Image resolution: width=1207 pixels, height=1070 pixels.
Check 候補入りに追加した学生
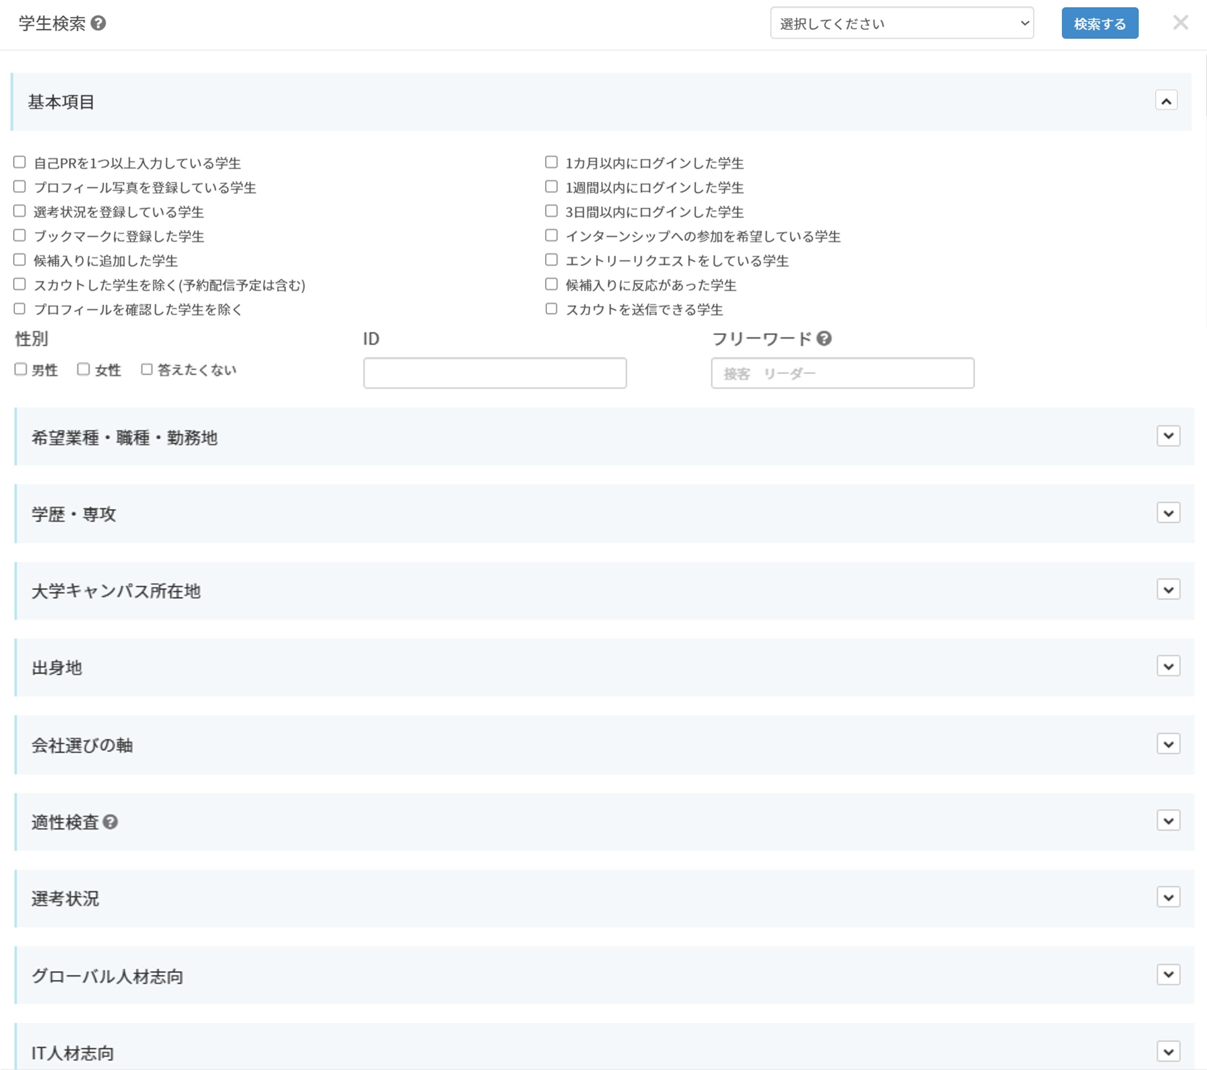point(19,260)
